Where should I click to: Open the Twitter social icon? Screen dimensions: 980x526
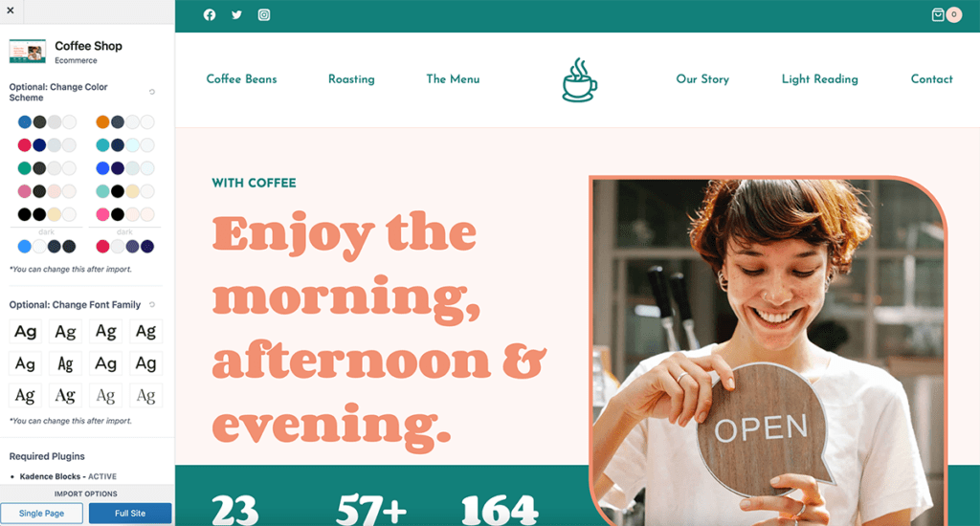point(237,15)
